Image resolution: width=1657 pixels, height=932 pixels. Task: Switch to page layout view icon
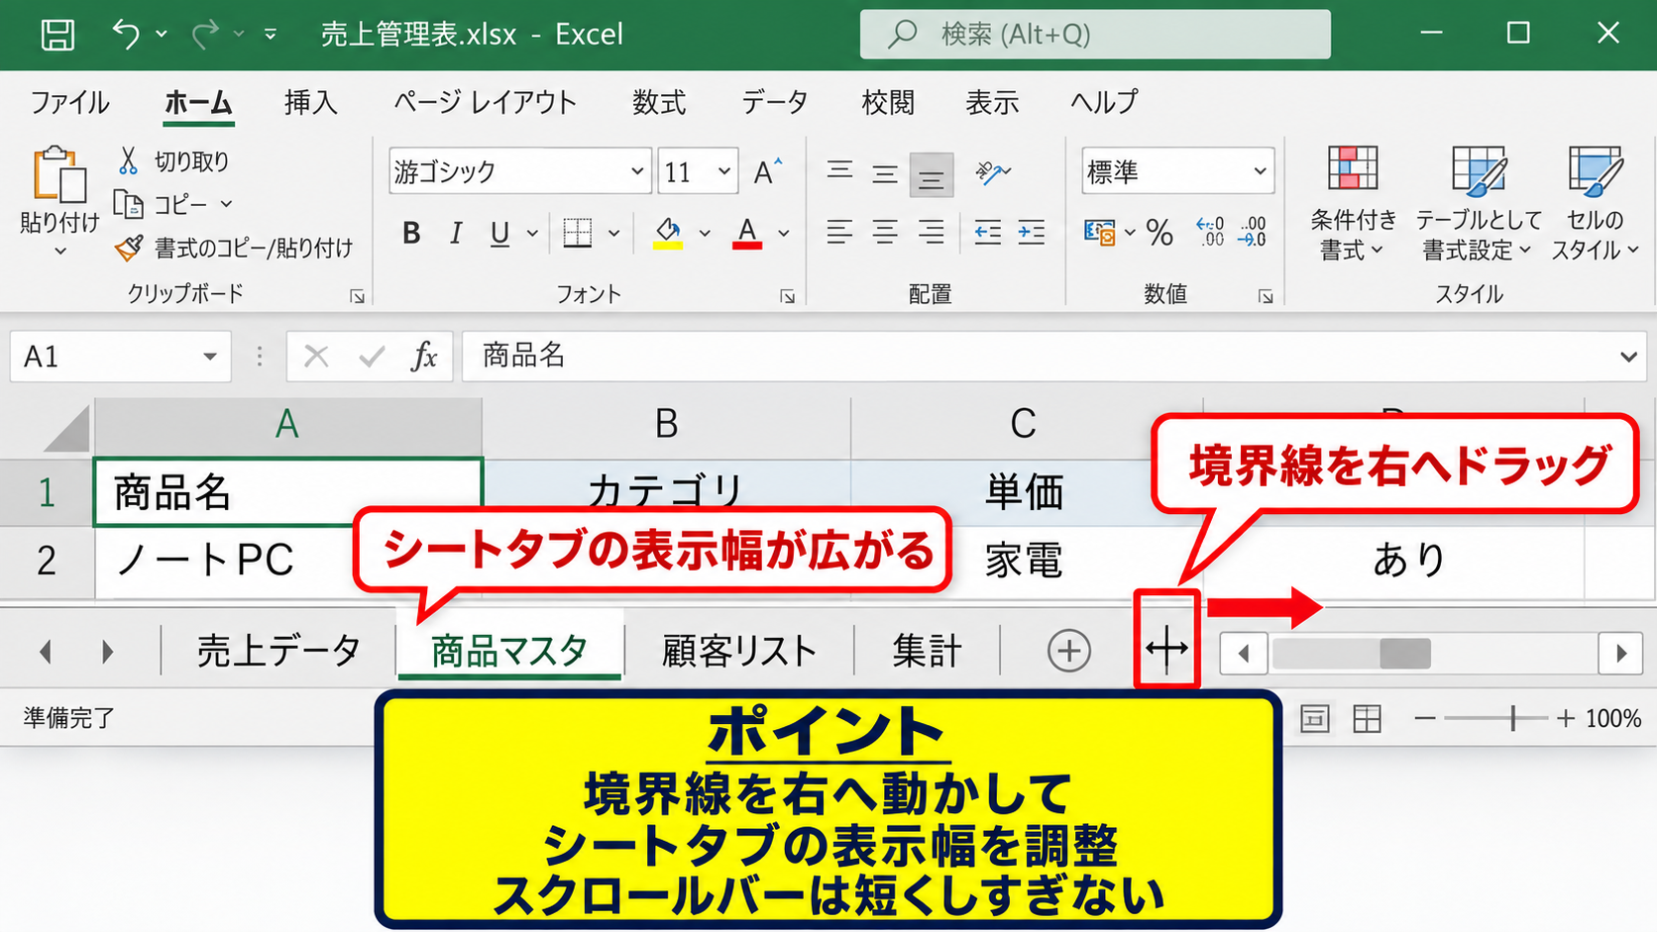(x=1314, y=718)
